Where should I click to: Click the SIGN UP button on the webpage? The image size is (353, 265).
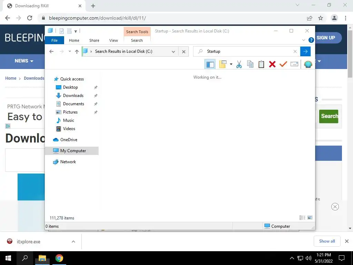(x=328, y=38)
